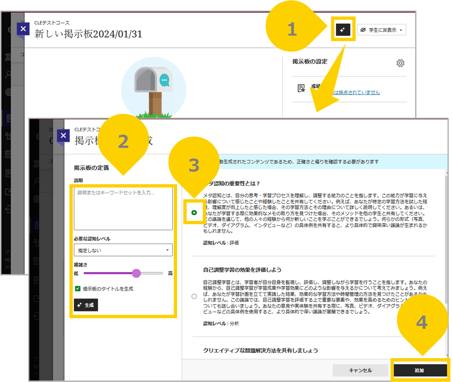Click the globe icon in back window sidebar
Viewport: 453px width, 382px height.
(8, 92)
